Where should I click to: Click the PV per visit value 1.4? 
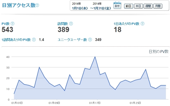41,40
